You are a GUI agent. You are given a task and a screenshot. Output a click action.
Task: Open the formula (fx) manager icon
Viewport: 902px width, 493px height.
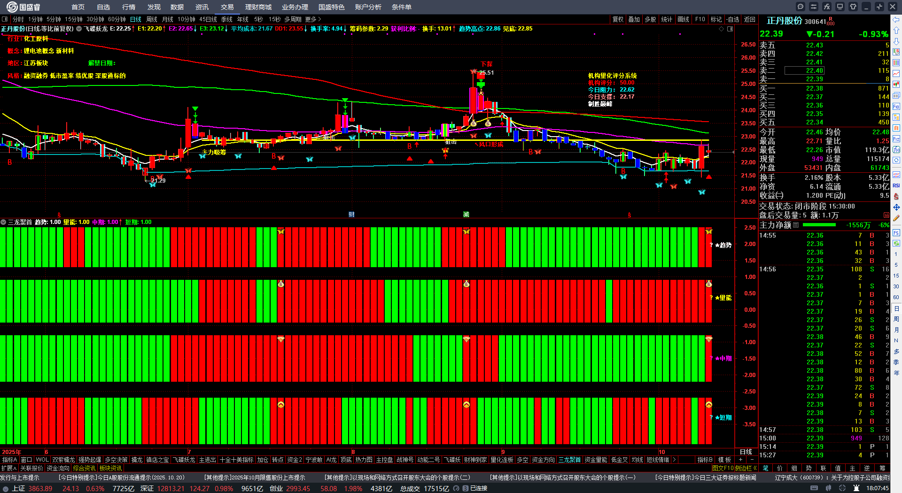pos(827,7)
